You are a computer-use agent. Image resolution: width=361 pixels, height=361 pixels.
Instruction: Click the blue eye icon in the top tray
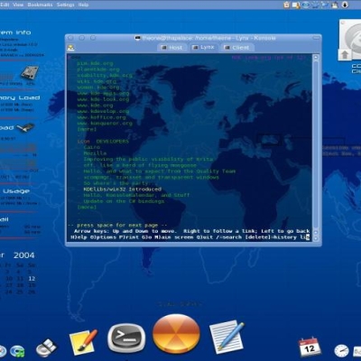[x=306, y=5]
